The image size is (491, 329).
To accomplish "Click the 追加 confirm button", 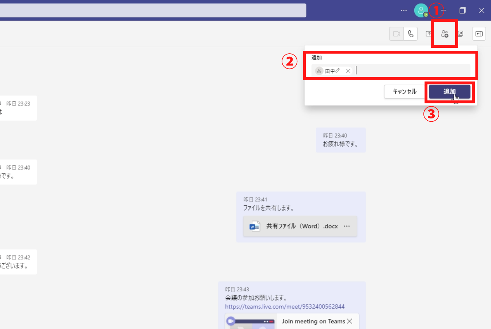I will point(449,92).
